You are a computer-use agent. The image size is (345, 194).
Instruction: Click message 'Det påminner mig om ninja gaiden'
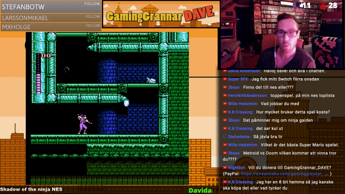click(278, 120)
